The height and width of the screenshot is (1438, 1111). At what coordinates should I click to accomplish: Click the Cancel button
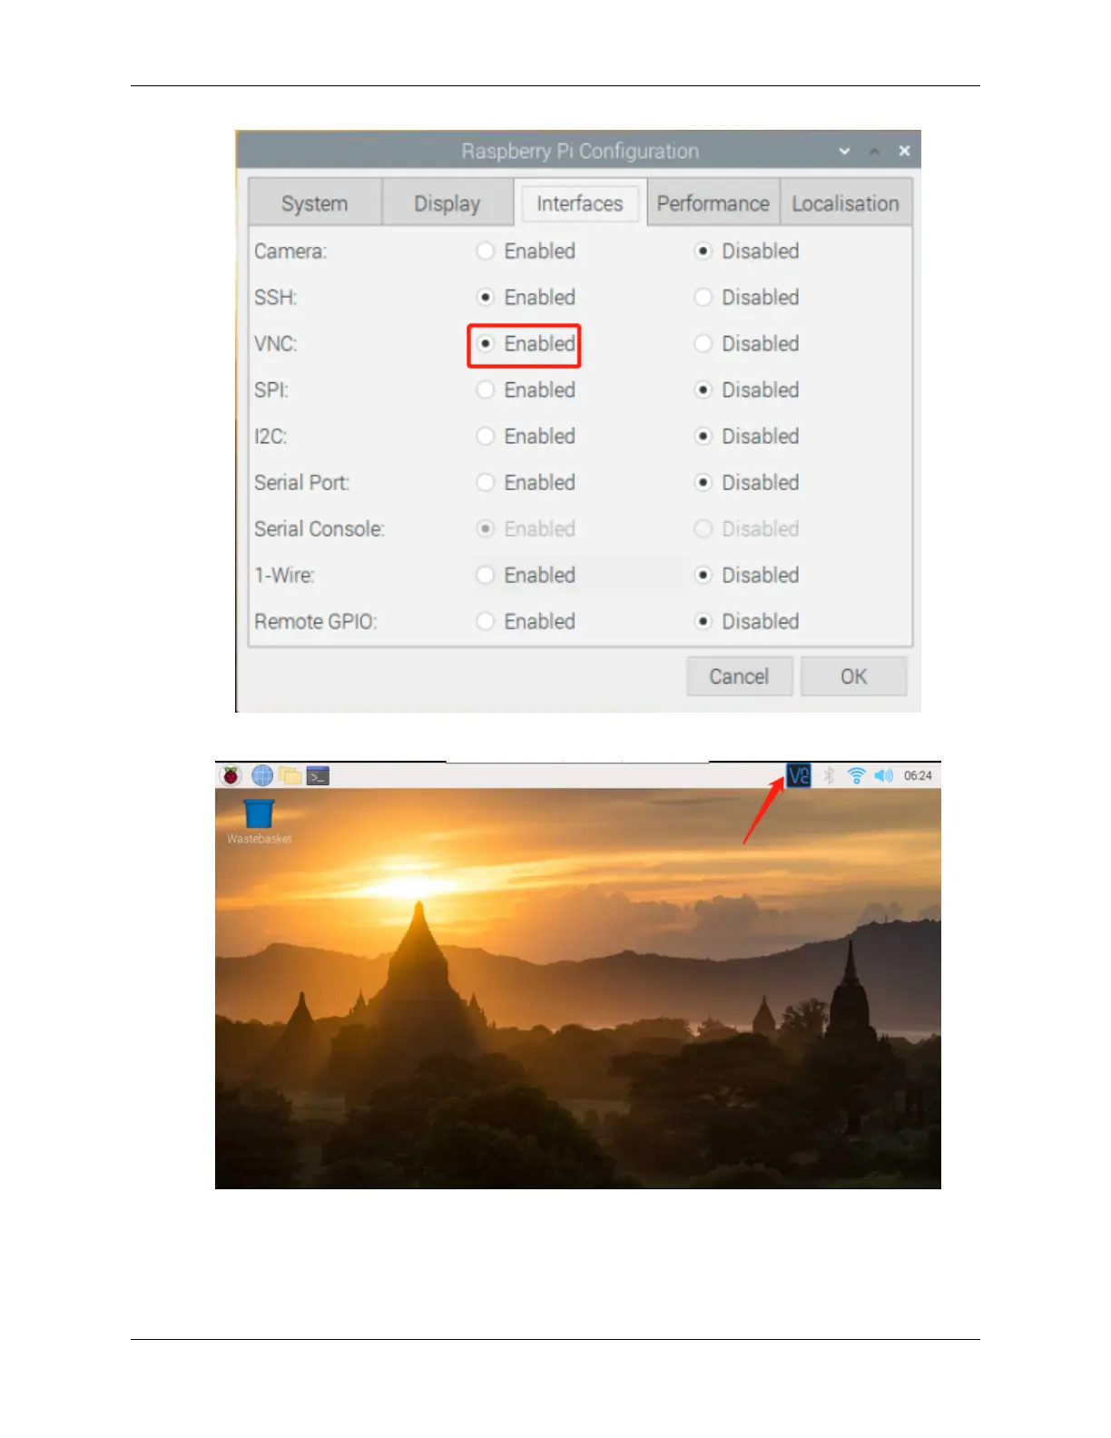739,676
